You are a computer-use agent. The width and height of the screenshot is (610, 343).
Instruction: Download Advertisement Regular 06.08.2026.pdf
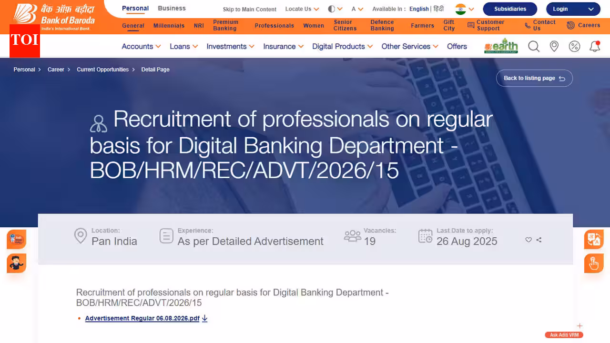(x=142, y=318)
